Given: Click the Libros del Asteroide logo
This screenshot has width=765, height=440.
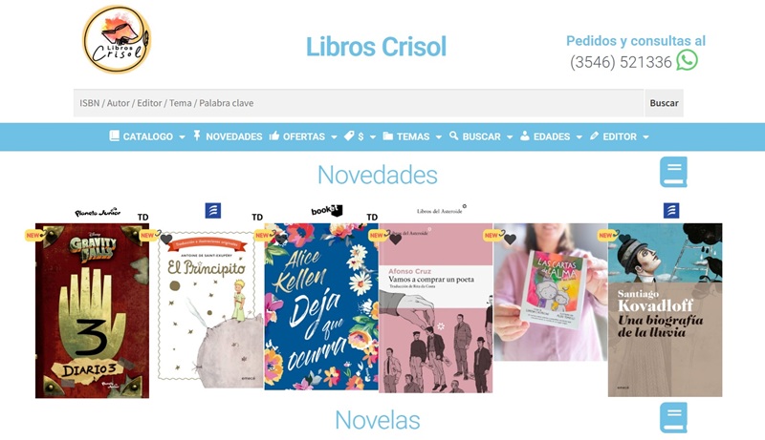Looking at the screenshot, I should (441, 210).
